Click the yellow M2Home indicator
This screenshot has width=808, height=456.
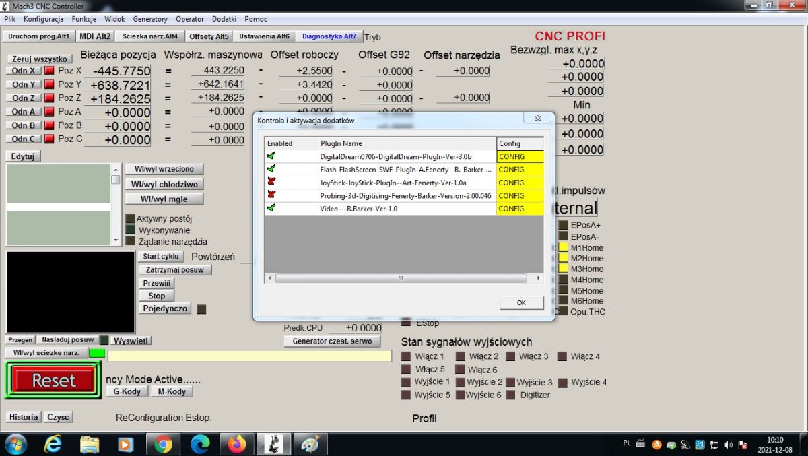tap(564, 258)
